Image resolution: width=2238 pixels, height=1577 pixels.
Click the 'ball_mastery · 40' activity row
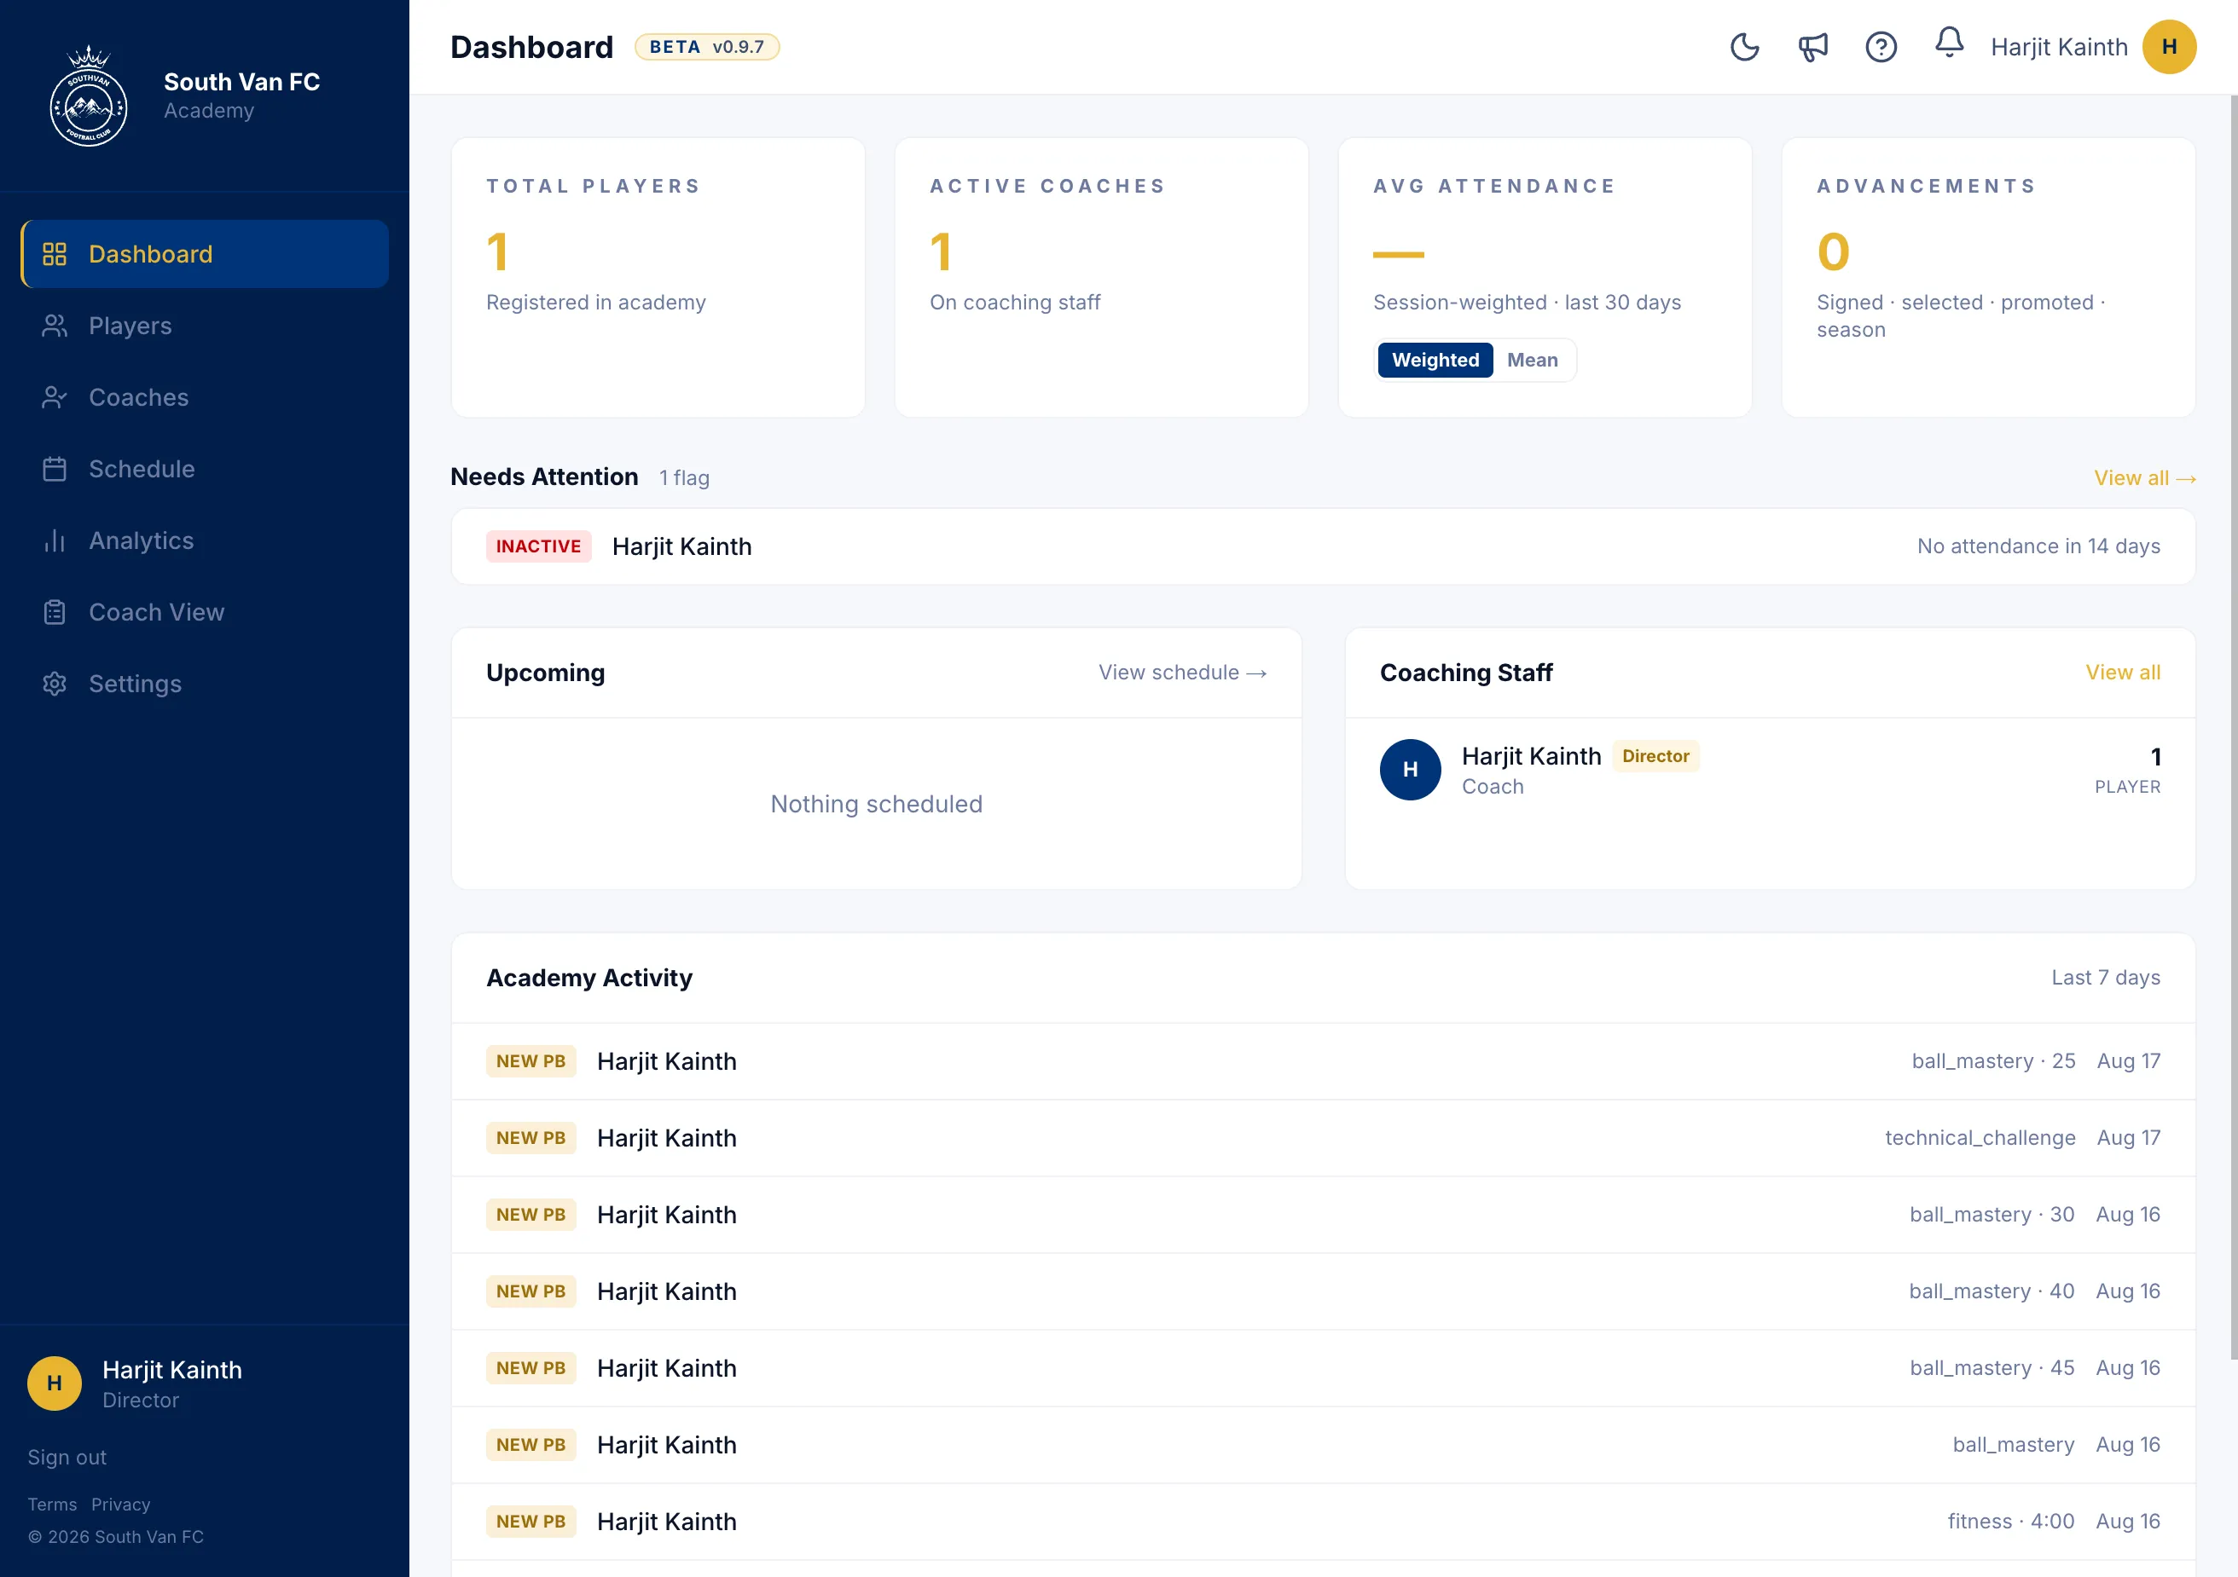tap(1323, 1291)
